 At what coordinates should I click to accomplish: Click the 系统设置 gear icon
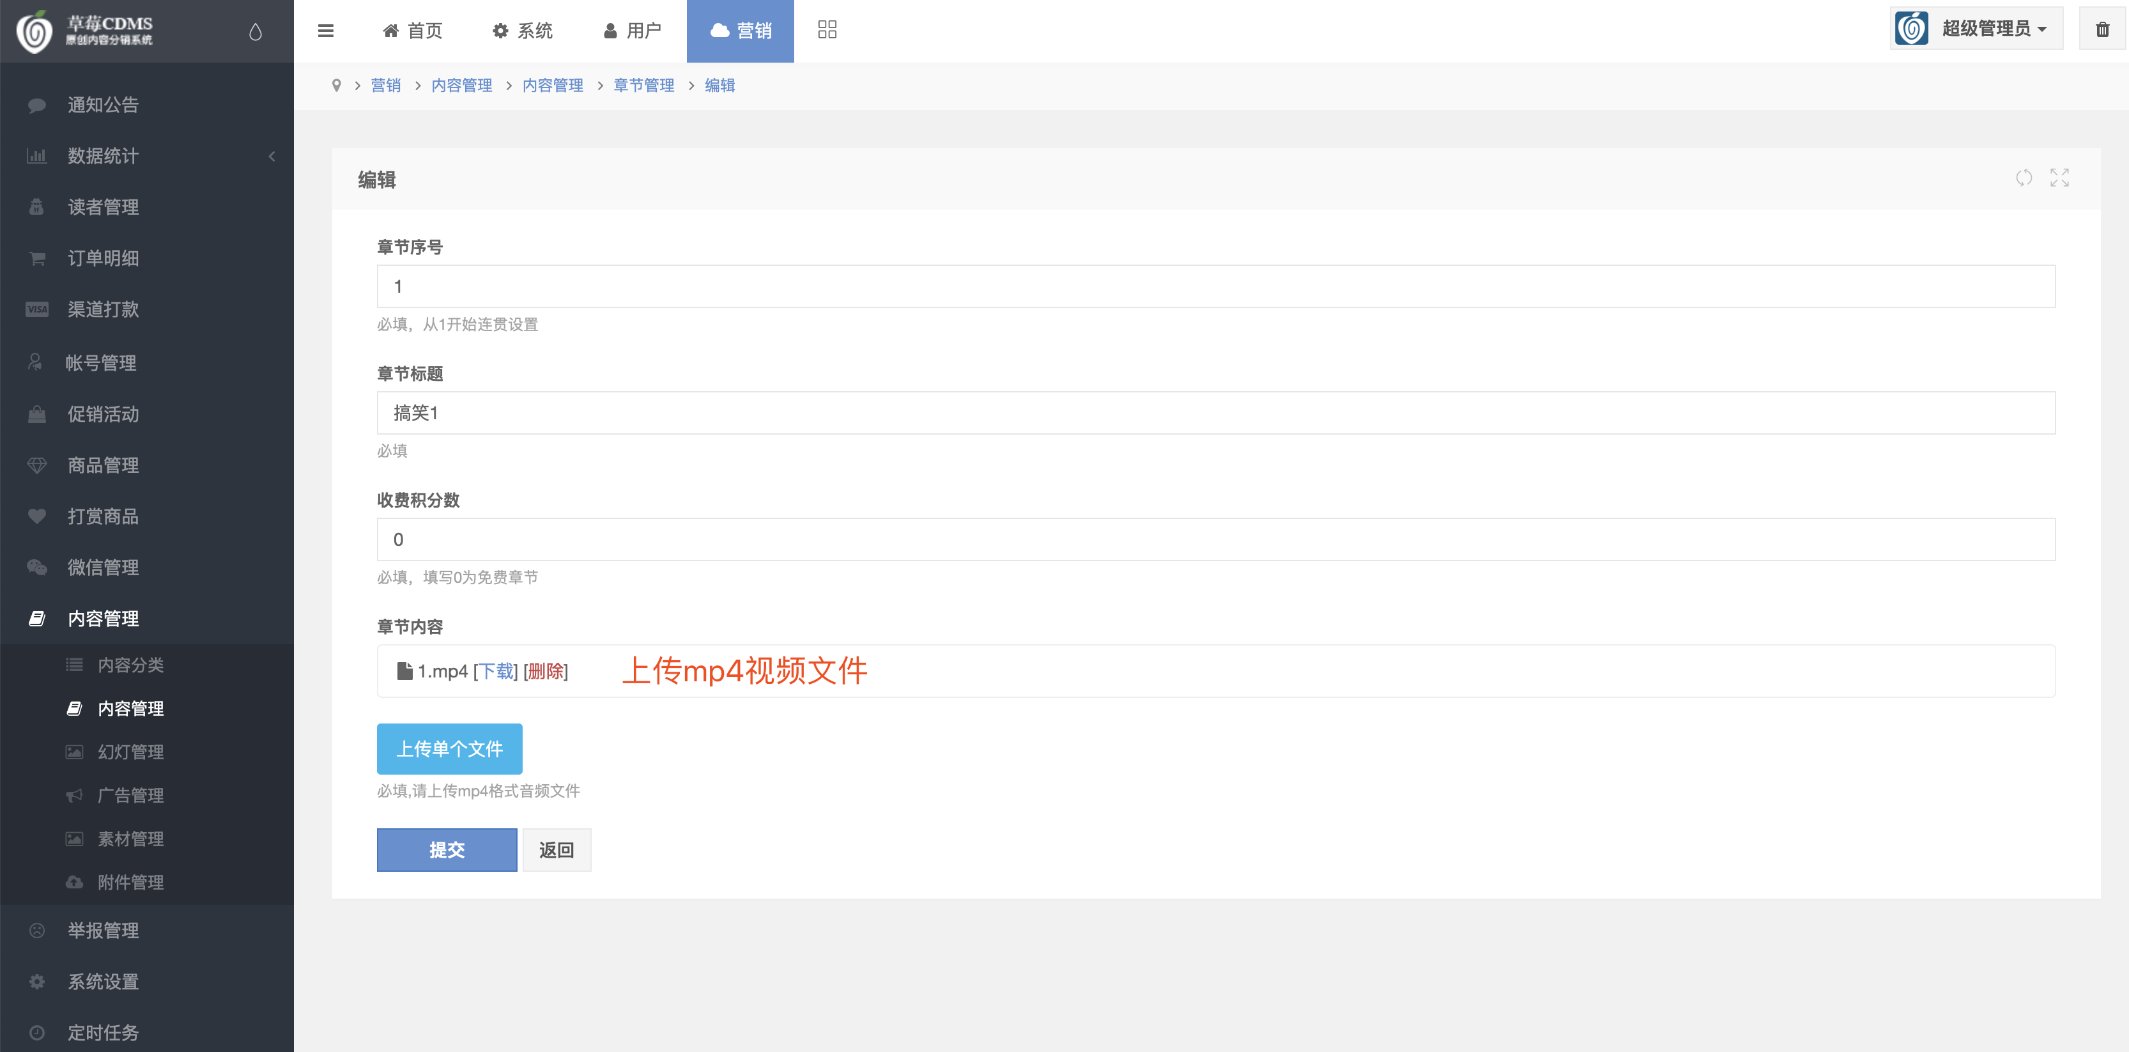[x=36, y=982]
